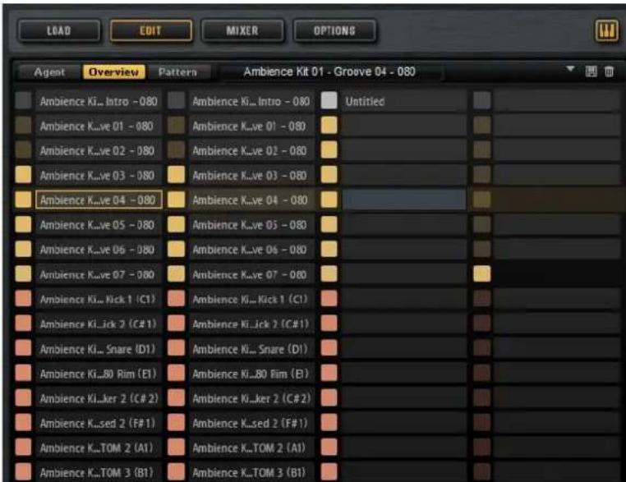Viewport: 626px width, 482px height.
Task: Select first column Ambience K...ve 07 - 080
Action: [99, 274]
